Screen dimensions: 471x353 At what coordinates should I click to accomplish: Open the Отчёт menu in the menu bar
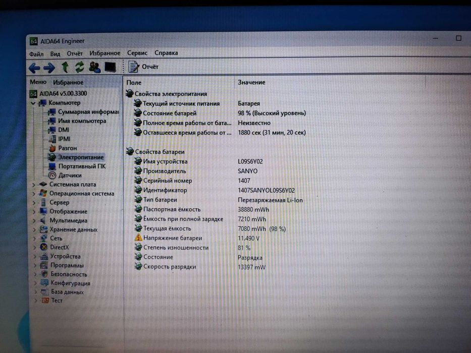coord(75,53)
